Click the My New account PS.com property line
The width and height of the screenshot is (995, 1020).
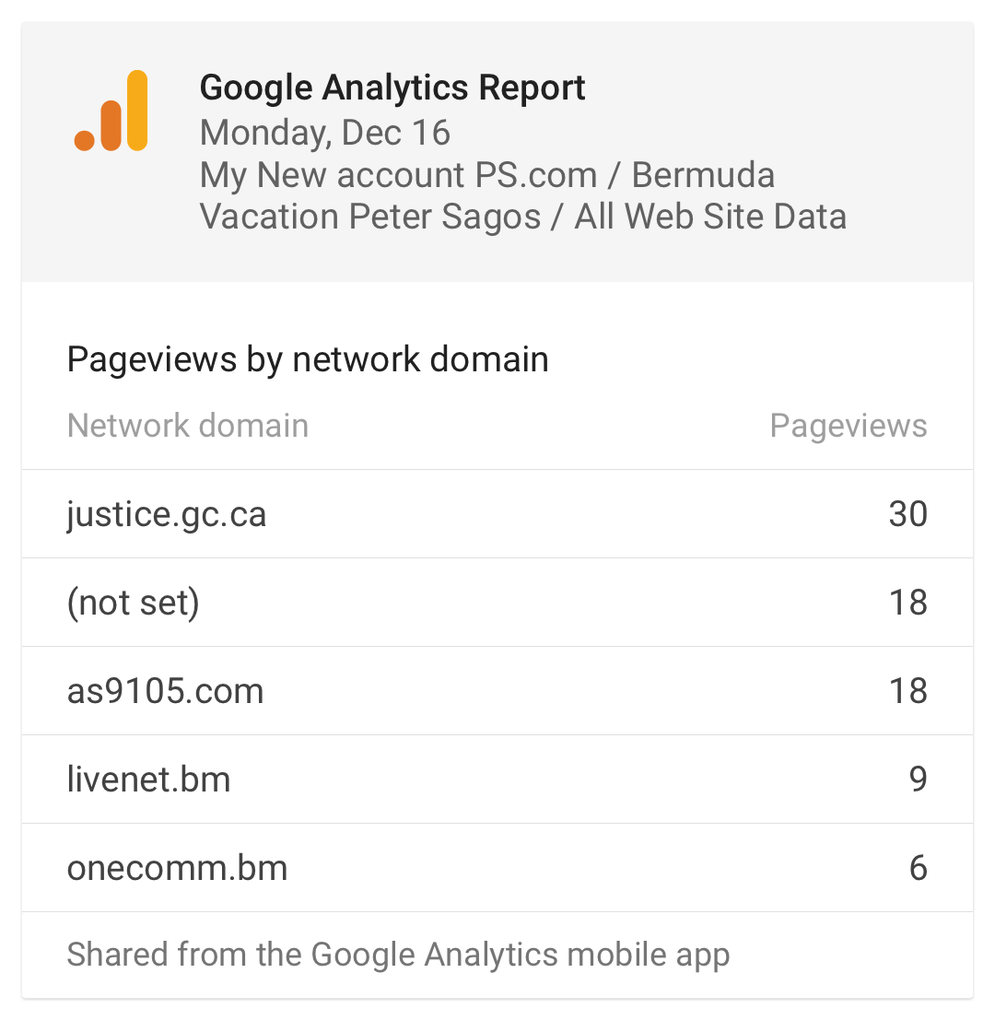(487, 175)
